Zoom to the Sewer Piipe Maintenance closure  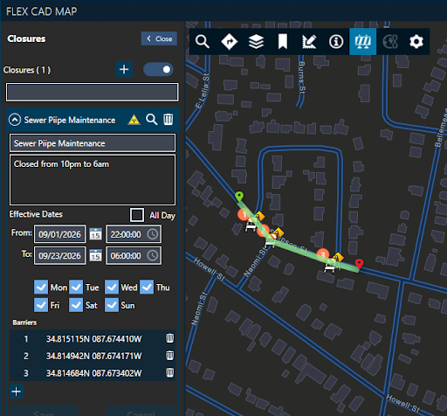152,120
